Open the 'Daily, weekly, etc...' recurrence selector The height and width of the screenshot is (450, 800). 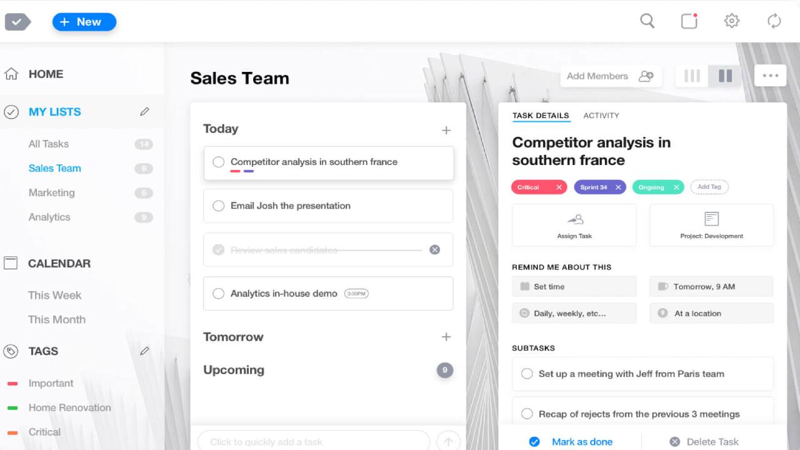click(574, 312)
